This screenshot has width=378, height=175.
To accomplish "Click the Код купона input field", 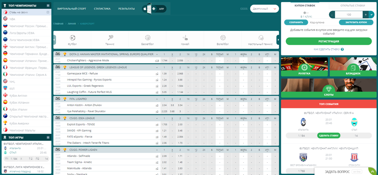I will pyautogui.click(x=324, y=22).
